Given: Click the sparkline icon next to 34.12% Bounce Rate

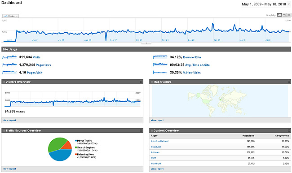Looking at the screenshot, I should [160, 57].
